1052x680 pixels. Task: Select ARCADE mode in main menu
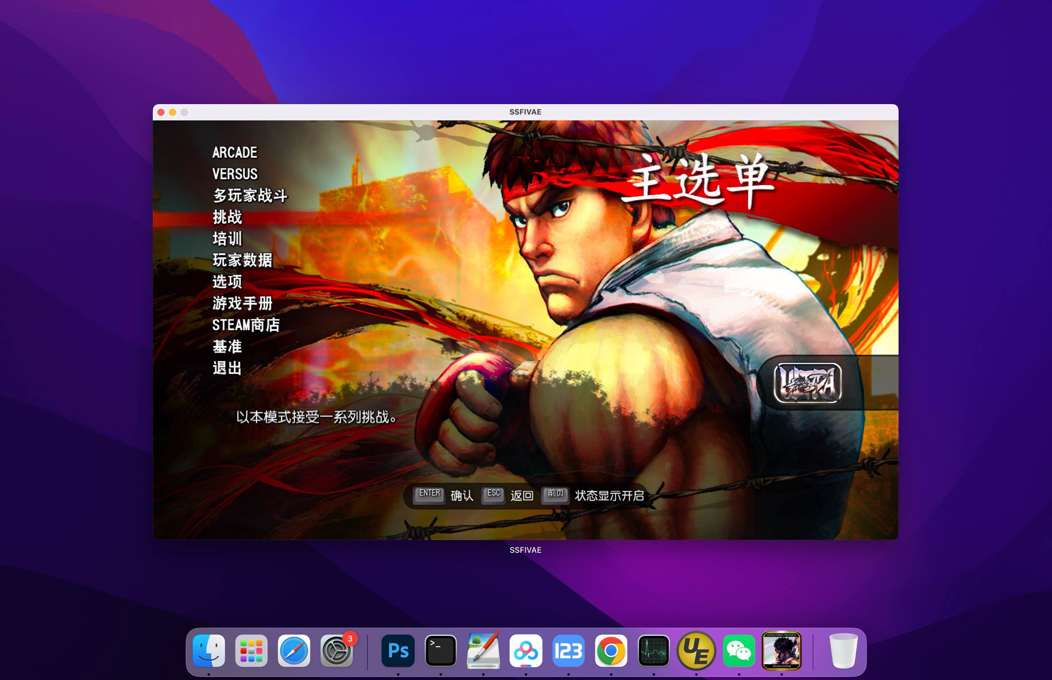[235, 152]
